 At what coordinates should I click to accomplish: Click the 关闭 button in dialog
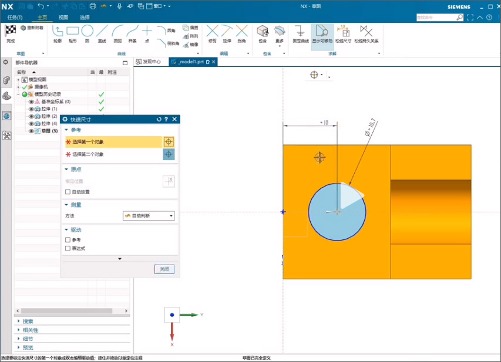(x=164, y=269)
